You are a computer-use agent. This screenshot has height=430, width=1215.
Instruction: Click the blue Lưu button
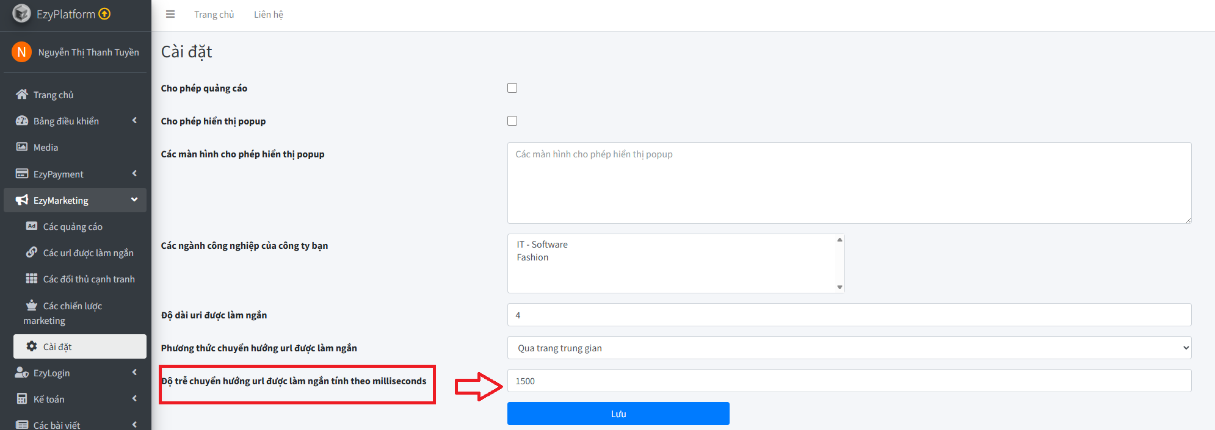[618, 414]
